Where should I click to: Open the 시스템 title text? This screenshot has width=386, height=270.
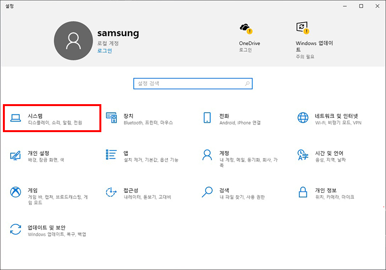(35, 116)
